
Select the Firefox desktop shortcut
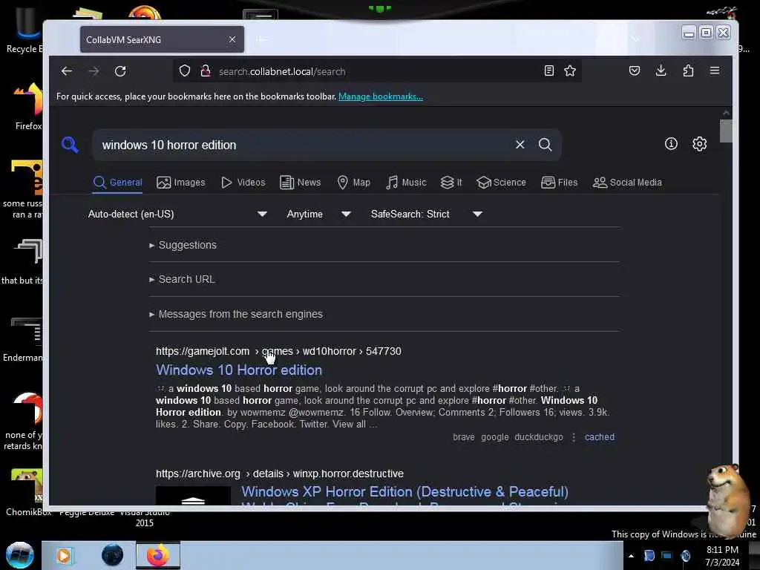tap(28, 107)
